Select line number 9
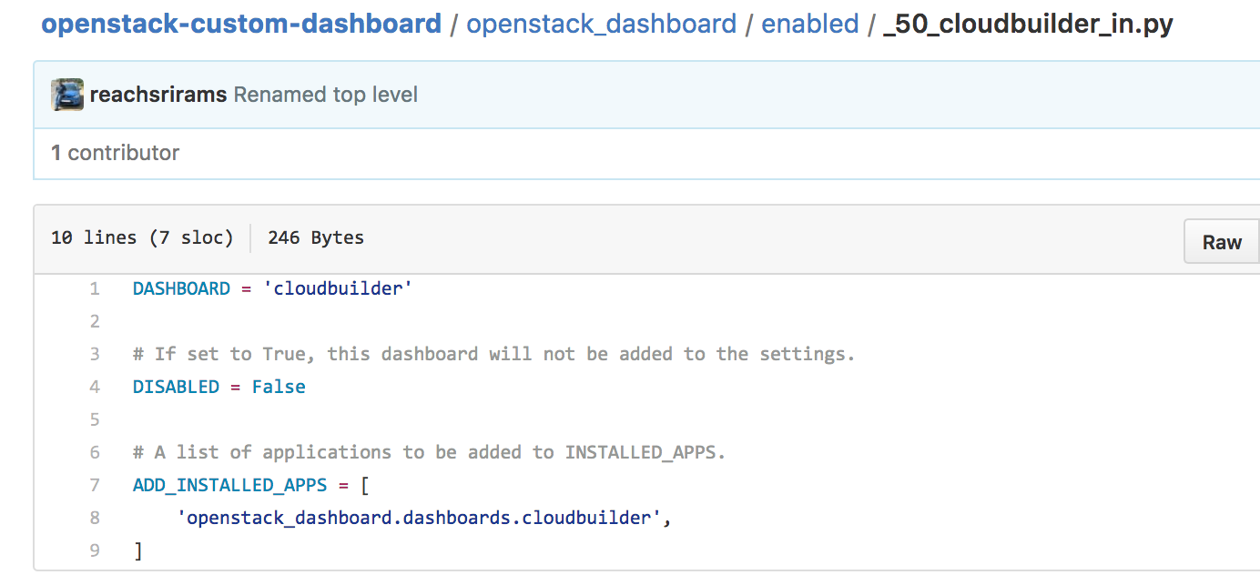 (95, 550)
